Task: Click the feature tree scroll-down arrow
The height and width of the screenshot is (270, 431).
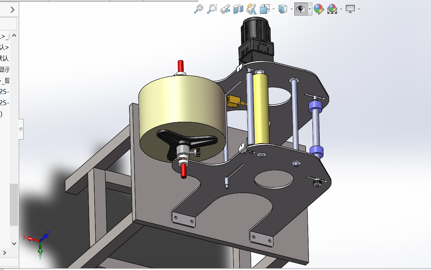Action: [x=14, y=244]
